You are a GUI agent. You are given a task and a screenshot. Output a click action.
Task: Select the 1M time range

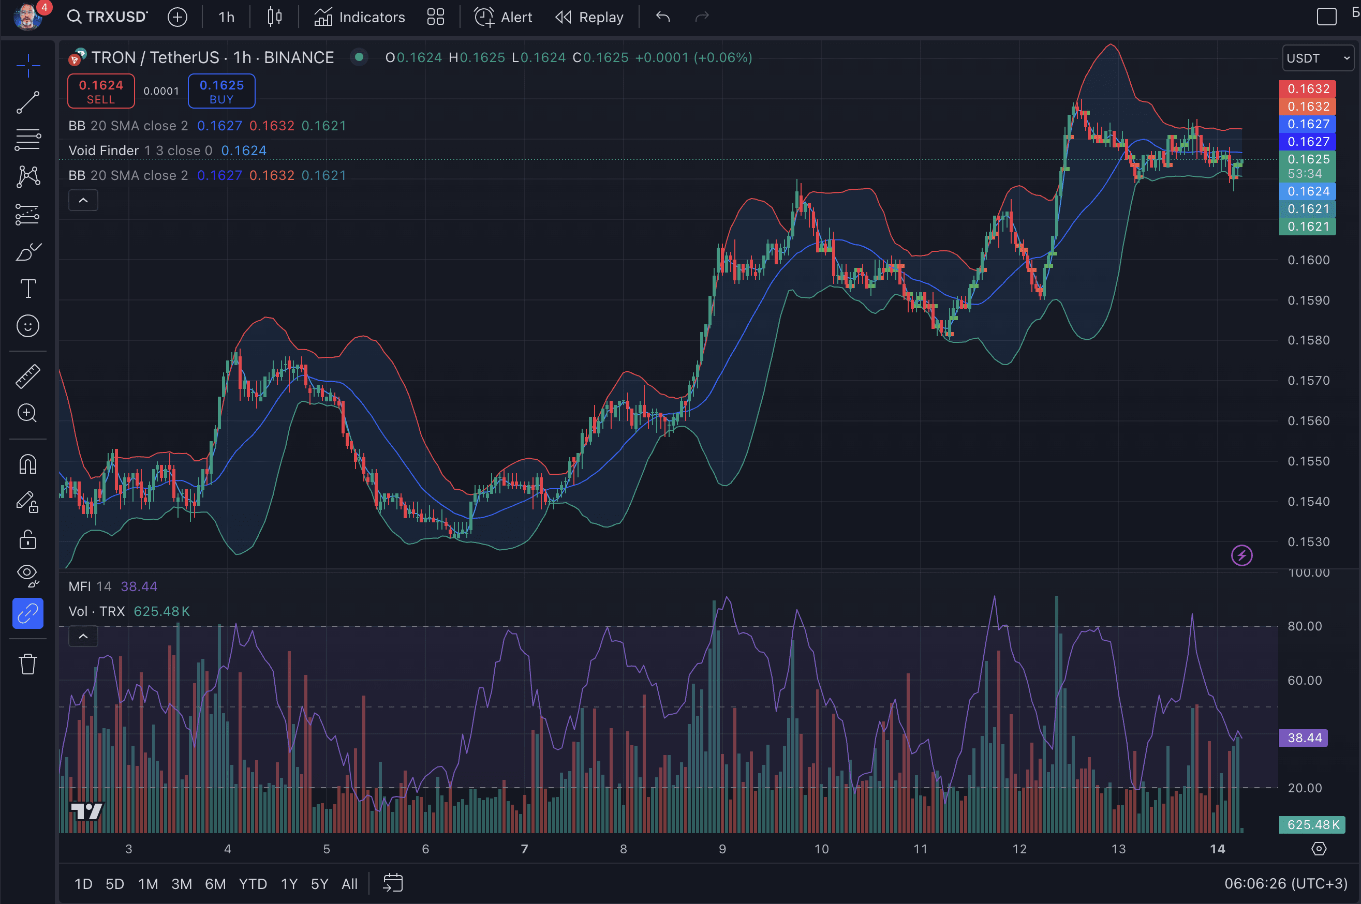point(147,884)
